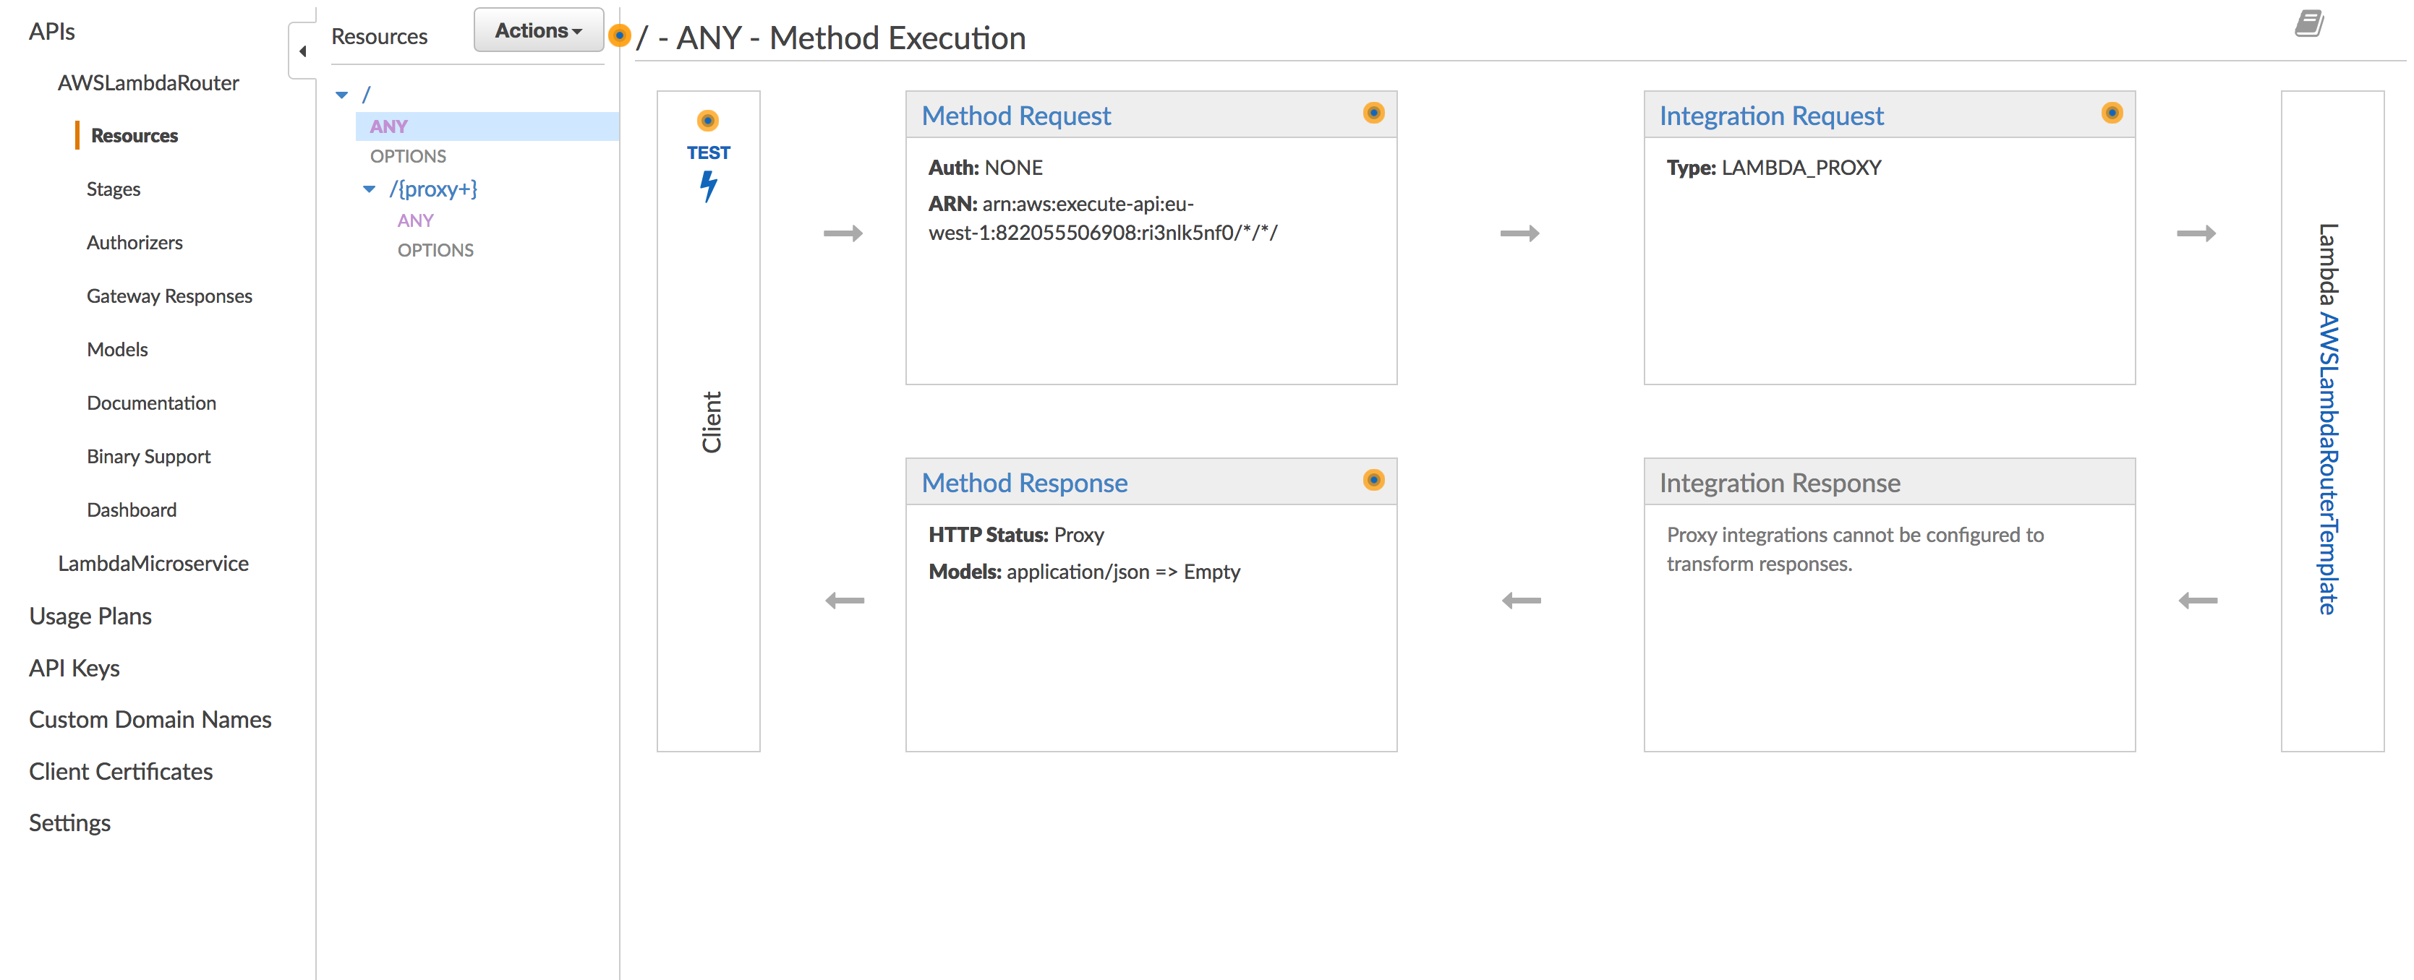Click orange dot beside Method Execution title
The image size is (2414, 980).
coord(618,37)
